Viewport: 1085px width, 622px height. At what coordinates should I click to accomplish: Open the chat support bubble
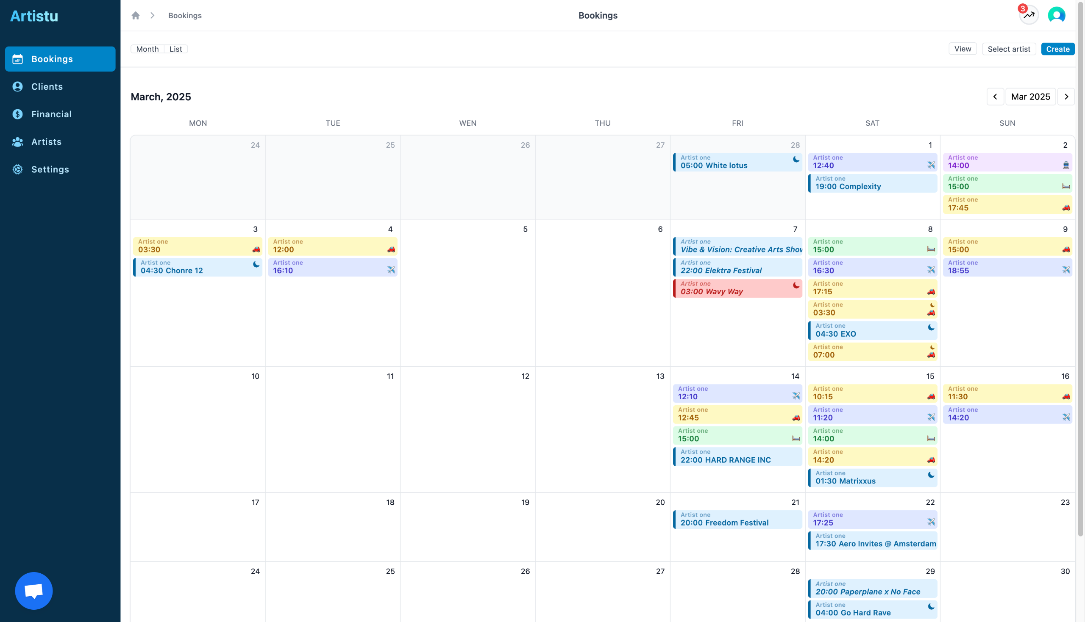[x=34, y=591]
